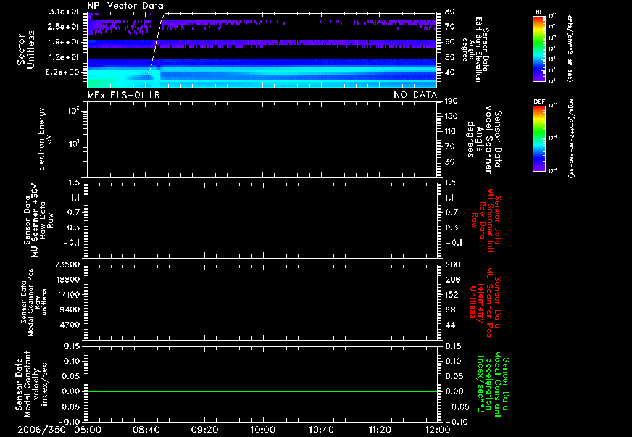Select the 11:20 time tick label
Image resolution: width=632 pixels, height=437 pixels.
tap(380, 430)
